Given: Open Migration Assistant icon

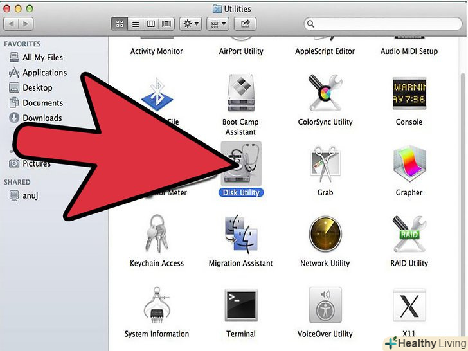Looking at the screenshot, I should click(x=241, y=234).
